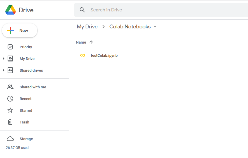This screenshot has height=158, width=248.
Task: Click the Google Drive logo icon
Action: (x=11, y=10)
